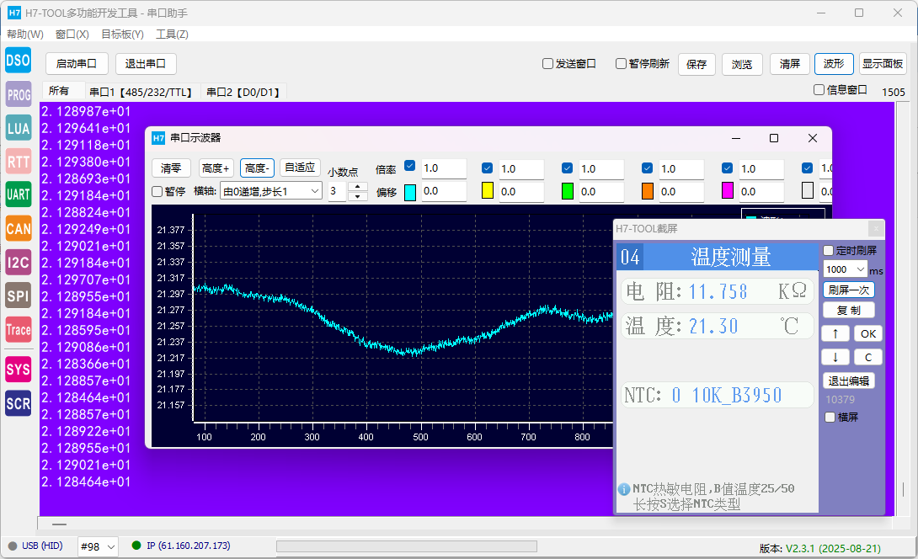The height and width of the screenshot is (559, 918).
Task: Click the 小数点 decimal places field
Action: pos(338,191)
